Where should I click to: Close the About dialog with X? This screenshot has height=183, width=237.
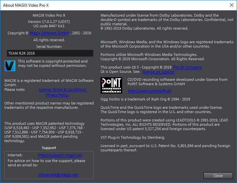coord(232,5)
